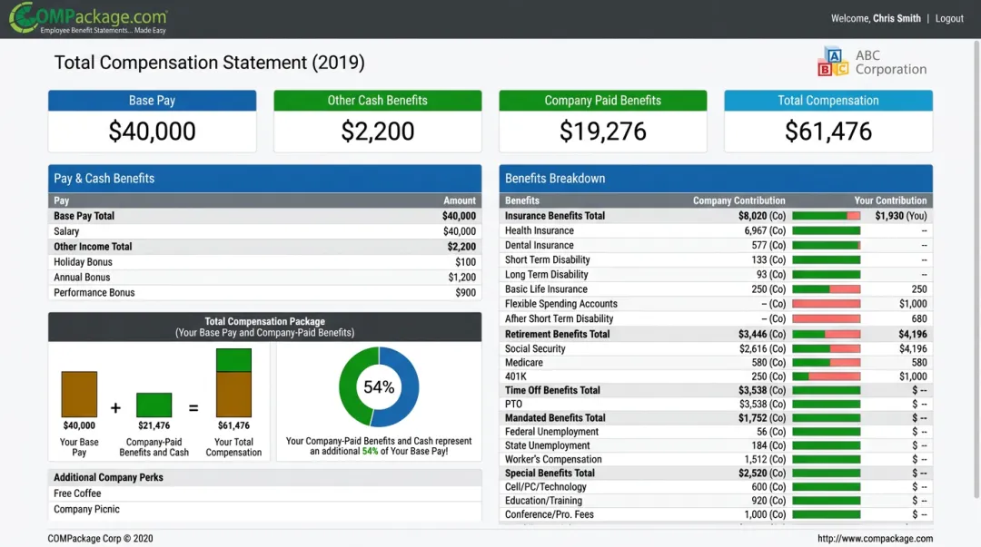Screen dimensions: 981x547
Task: Select the Time Off Benefits Total row
Action: pos(716,390)
